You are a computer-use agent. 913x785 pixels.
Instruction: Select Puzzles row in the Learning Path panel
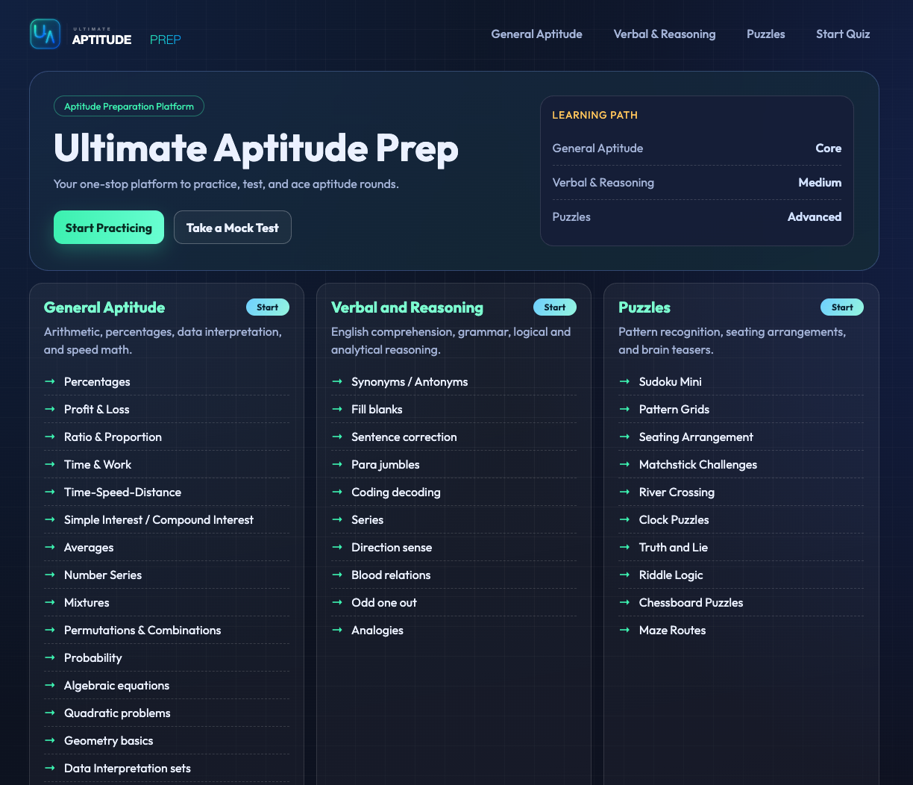(697, 216)
